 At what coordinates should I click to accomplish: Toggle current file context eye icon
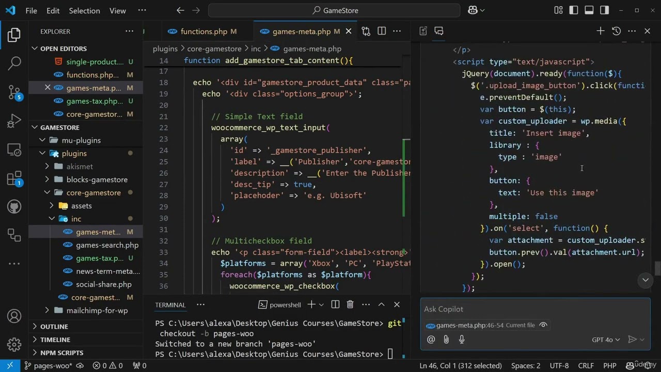point(543,325)
